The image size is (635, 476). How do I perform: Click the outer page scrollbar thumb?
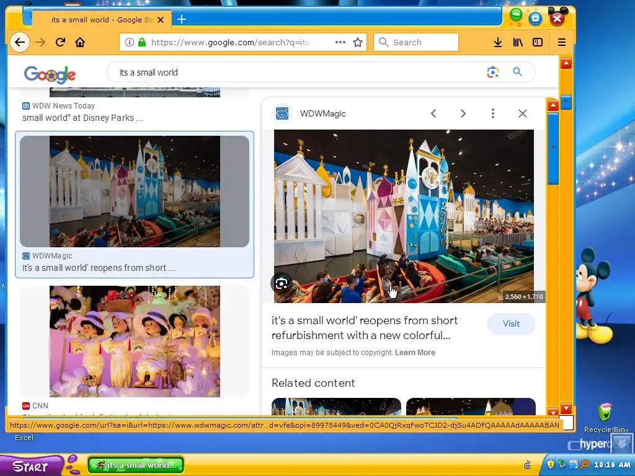click(x=566, y=102)
